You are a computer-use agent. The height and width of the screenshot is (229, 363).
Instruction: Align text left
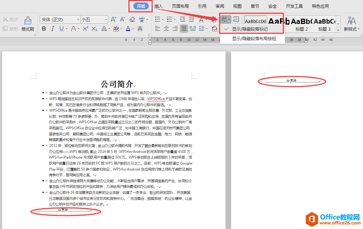(x=158, y=29)
